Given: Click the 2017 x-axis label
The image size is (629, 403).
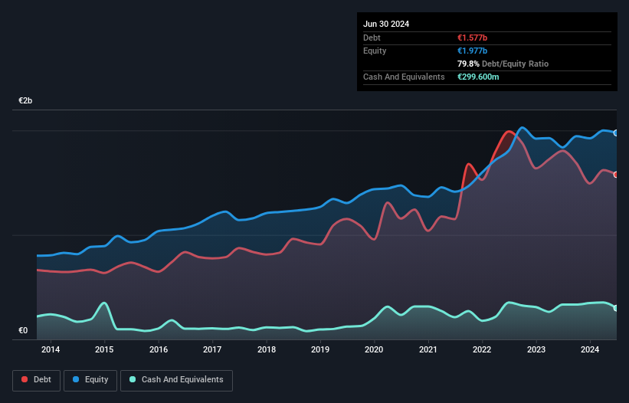Looking at the screenshot, I should (212, 349).
